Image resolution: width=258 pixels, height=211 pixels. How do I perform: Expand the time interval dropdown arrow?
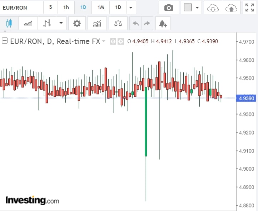point(132,7)
